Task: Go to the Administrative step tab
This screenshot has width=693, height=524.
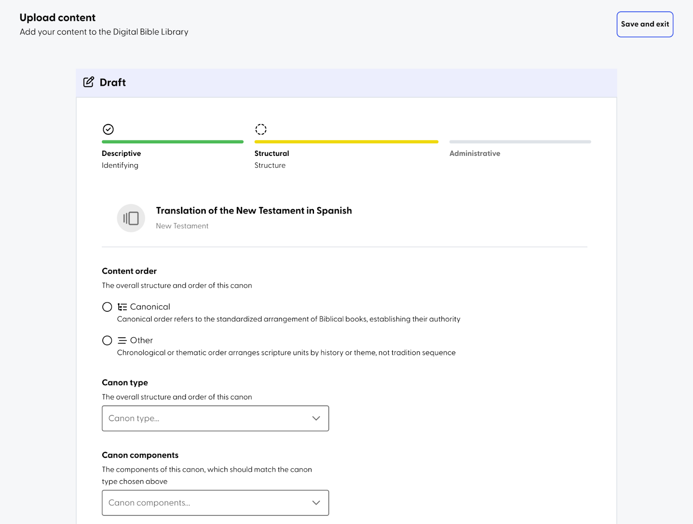Action: point(475,153)
